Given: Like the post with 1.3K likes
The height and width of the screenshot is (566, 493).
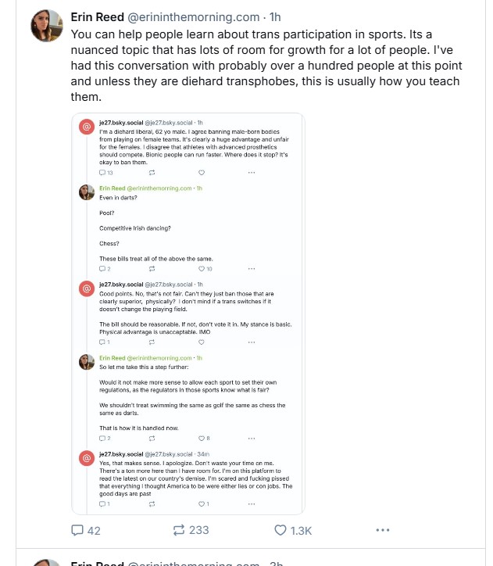Looking at the screenshot, I should tap(293, 530).
